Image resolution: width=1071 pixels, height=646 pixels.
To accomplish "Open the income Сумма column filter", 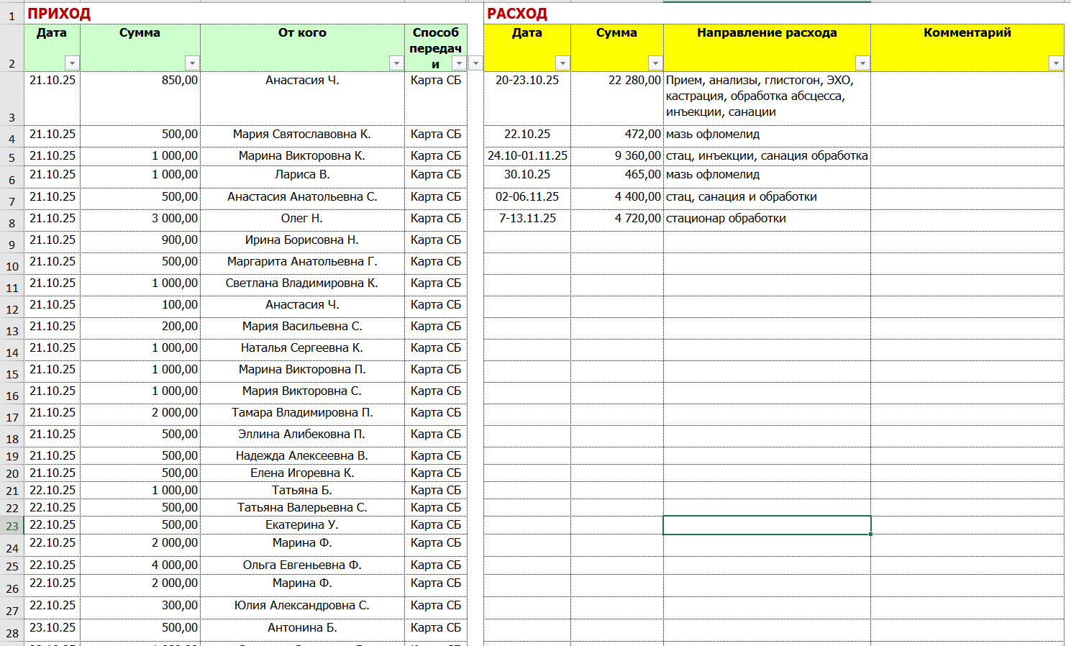I will [x=192, y=63].
